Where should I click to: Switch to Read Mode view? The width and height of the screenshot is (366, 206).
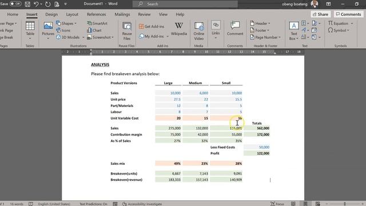pos(293,204)
